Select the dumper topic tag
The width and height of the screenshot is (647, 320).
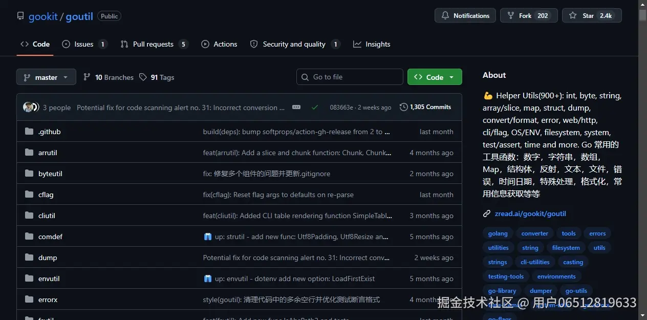click(x=541, y=291)
